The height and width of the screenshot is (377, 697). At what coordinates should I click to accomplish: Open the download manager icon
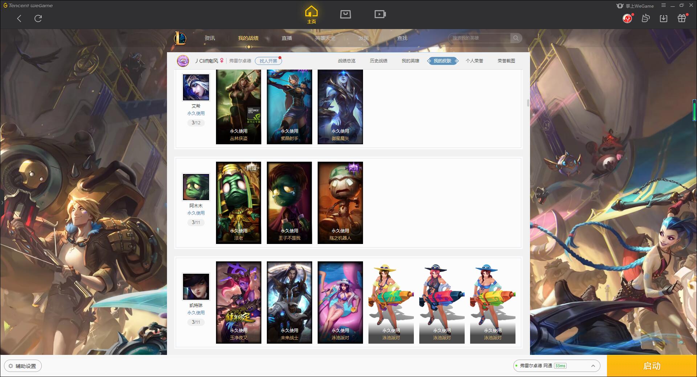click(x=664, y=18)
